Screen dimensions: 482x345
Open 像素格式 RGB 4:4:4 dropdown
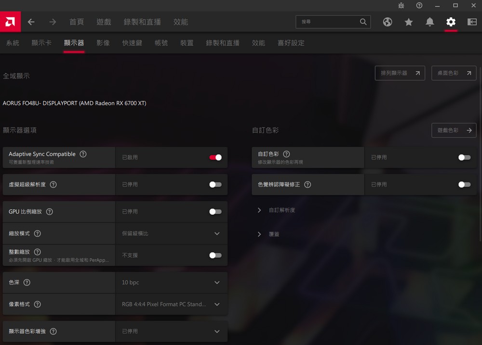coord(172,304)
